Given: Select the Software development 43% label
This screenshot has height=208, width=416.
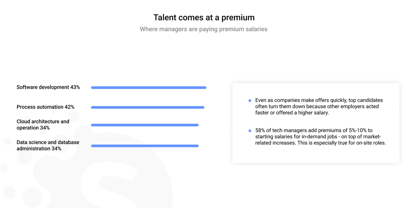Looking at the screenshot, I should click(48, 87).
